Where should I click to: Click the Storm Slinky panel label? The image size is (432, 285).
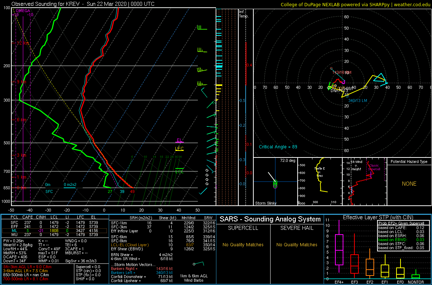[266, 203]
